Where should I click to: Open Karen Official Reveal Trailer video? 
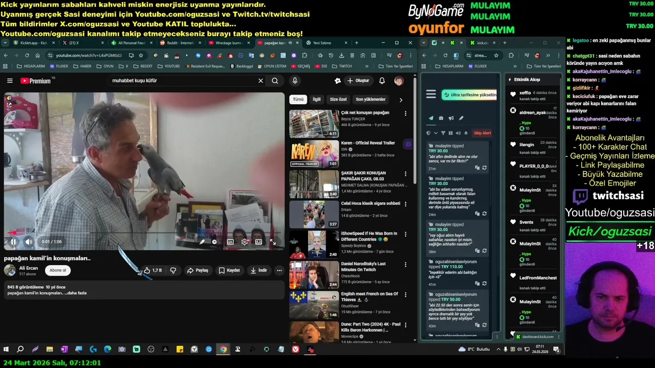314,154
